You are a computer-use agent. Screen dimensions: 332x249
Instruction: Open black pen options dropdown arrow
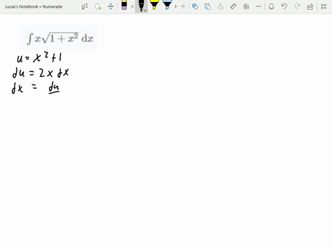click(145, 10)
